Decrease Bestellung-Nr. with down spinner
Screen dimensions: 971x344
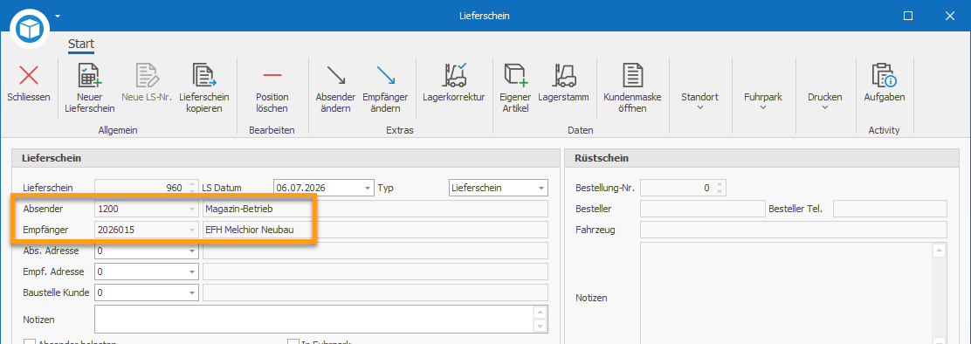[720, 191]
